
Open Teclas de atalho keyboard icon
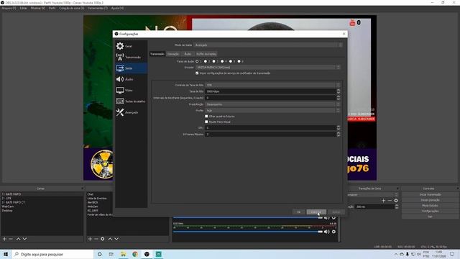(x=120, y=101)
